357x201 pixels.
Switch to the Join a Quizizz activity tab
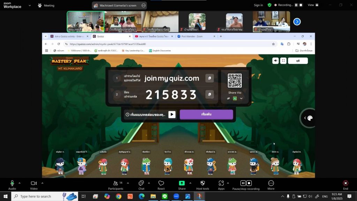(x=69, y=36)
